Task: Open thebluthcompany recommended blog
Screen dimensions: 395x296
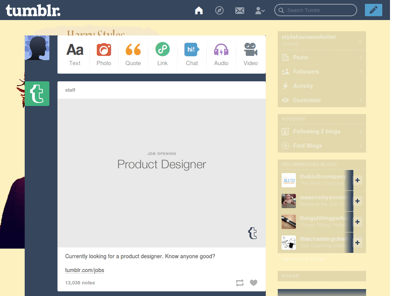Action: [x=322, y=177]
